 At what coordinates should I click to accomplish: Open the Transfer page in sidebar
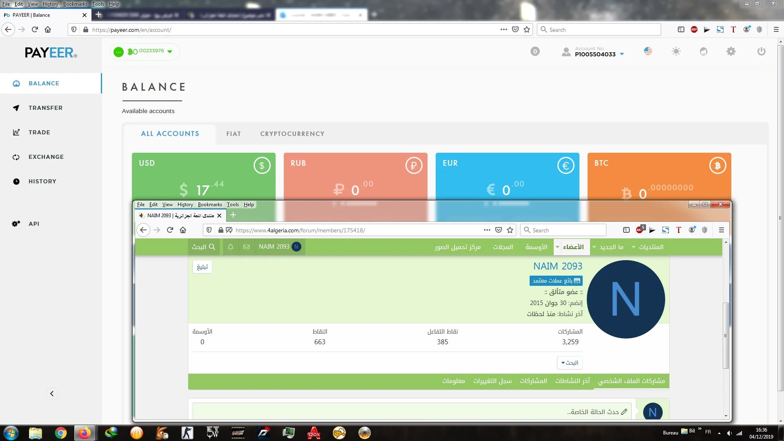pos(45,108)
